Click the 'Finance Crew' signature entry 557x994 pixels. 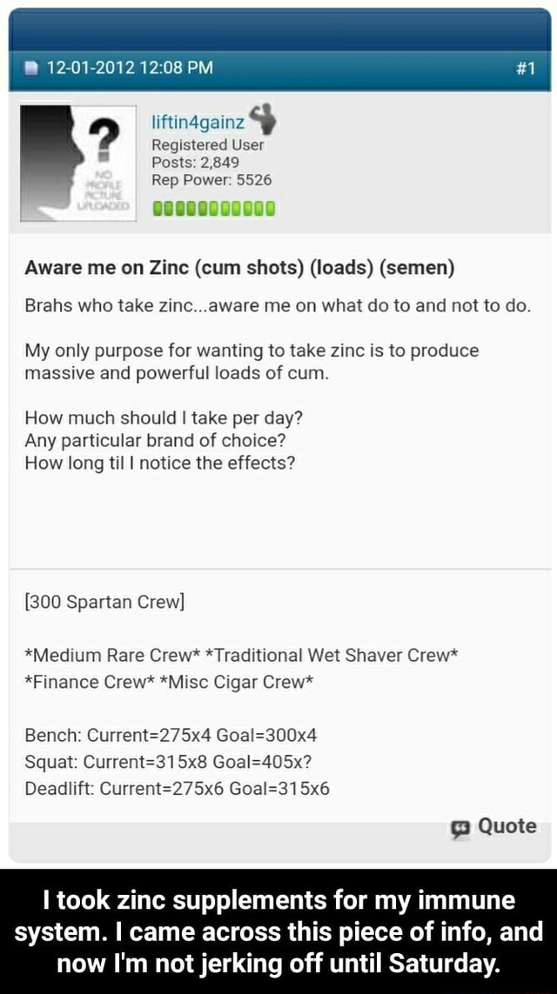[x=84, y=682]
